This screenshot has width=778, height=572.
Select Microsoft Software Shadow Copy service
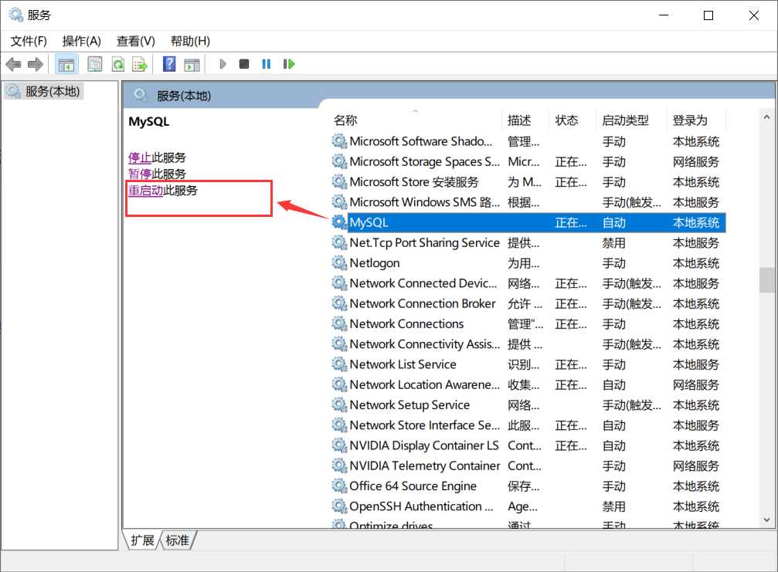click(528, 142)
